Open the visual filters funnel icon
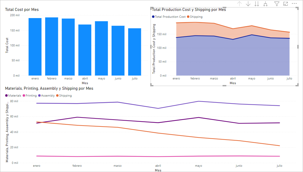The image size is (303, 172). [277, 4]
